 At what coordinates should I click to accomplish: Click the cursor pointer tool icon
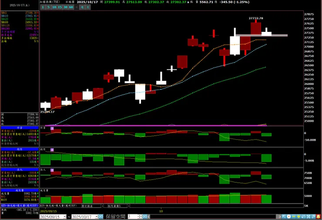(x=284, y=217)
